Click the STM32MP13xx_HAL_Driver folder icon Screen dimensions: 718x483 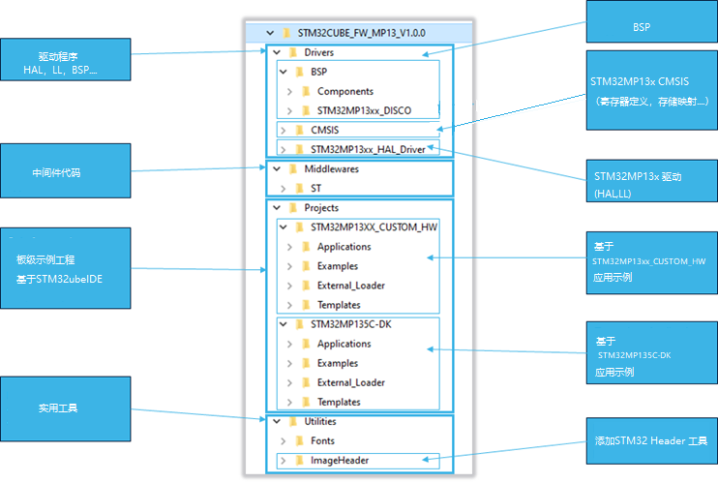pyautogui.click(x=299, y=149)
